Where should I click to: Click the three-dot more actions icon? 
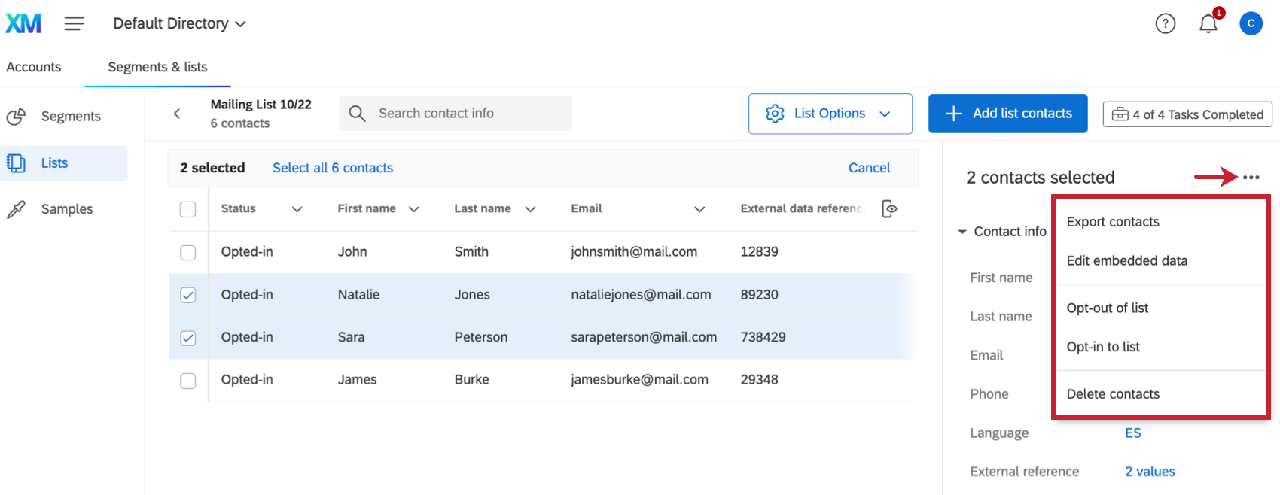1251,178
